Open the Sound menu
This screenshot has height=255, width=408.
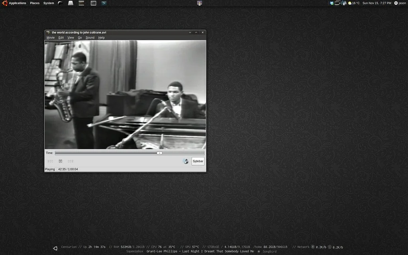tap(90, 38)
